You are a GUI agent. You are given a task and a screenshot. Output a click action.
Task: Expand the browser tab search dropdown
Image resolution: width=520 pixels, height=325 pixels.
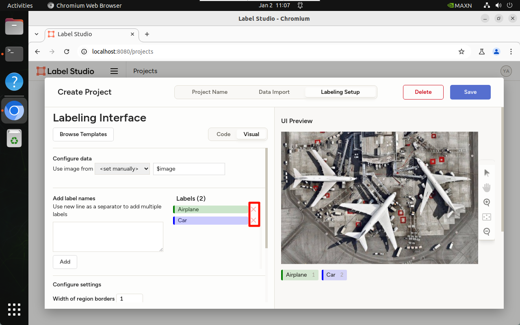click(37, 34)
